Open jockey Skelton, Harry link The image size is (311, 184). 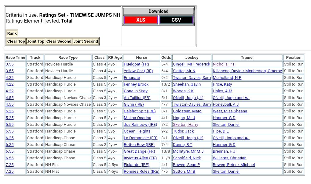[x=185, y=125]
